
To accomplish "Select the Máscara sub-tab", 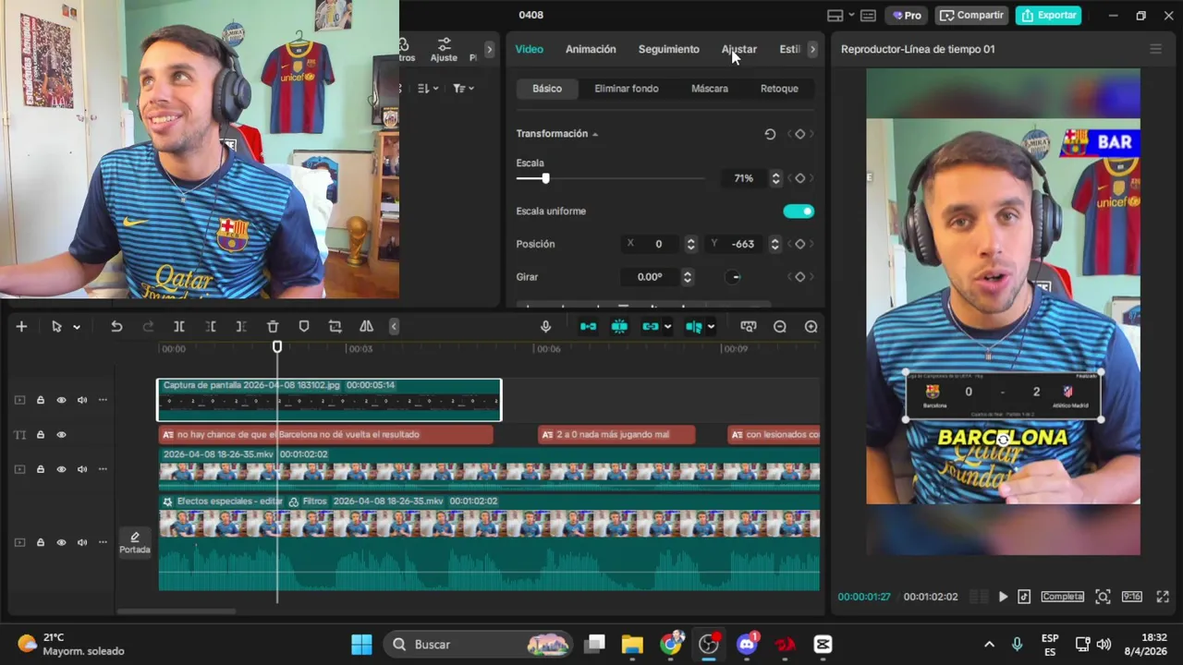I will (710, 89).
